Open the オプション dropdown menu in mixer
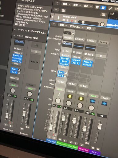The height and width of the screenshot is (158, 118). [x=77, y=27]
